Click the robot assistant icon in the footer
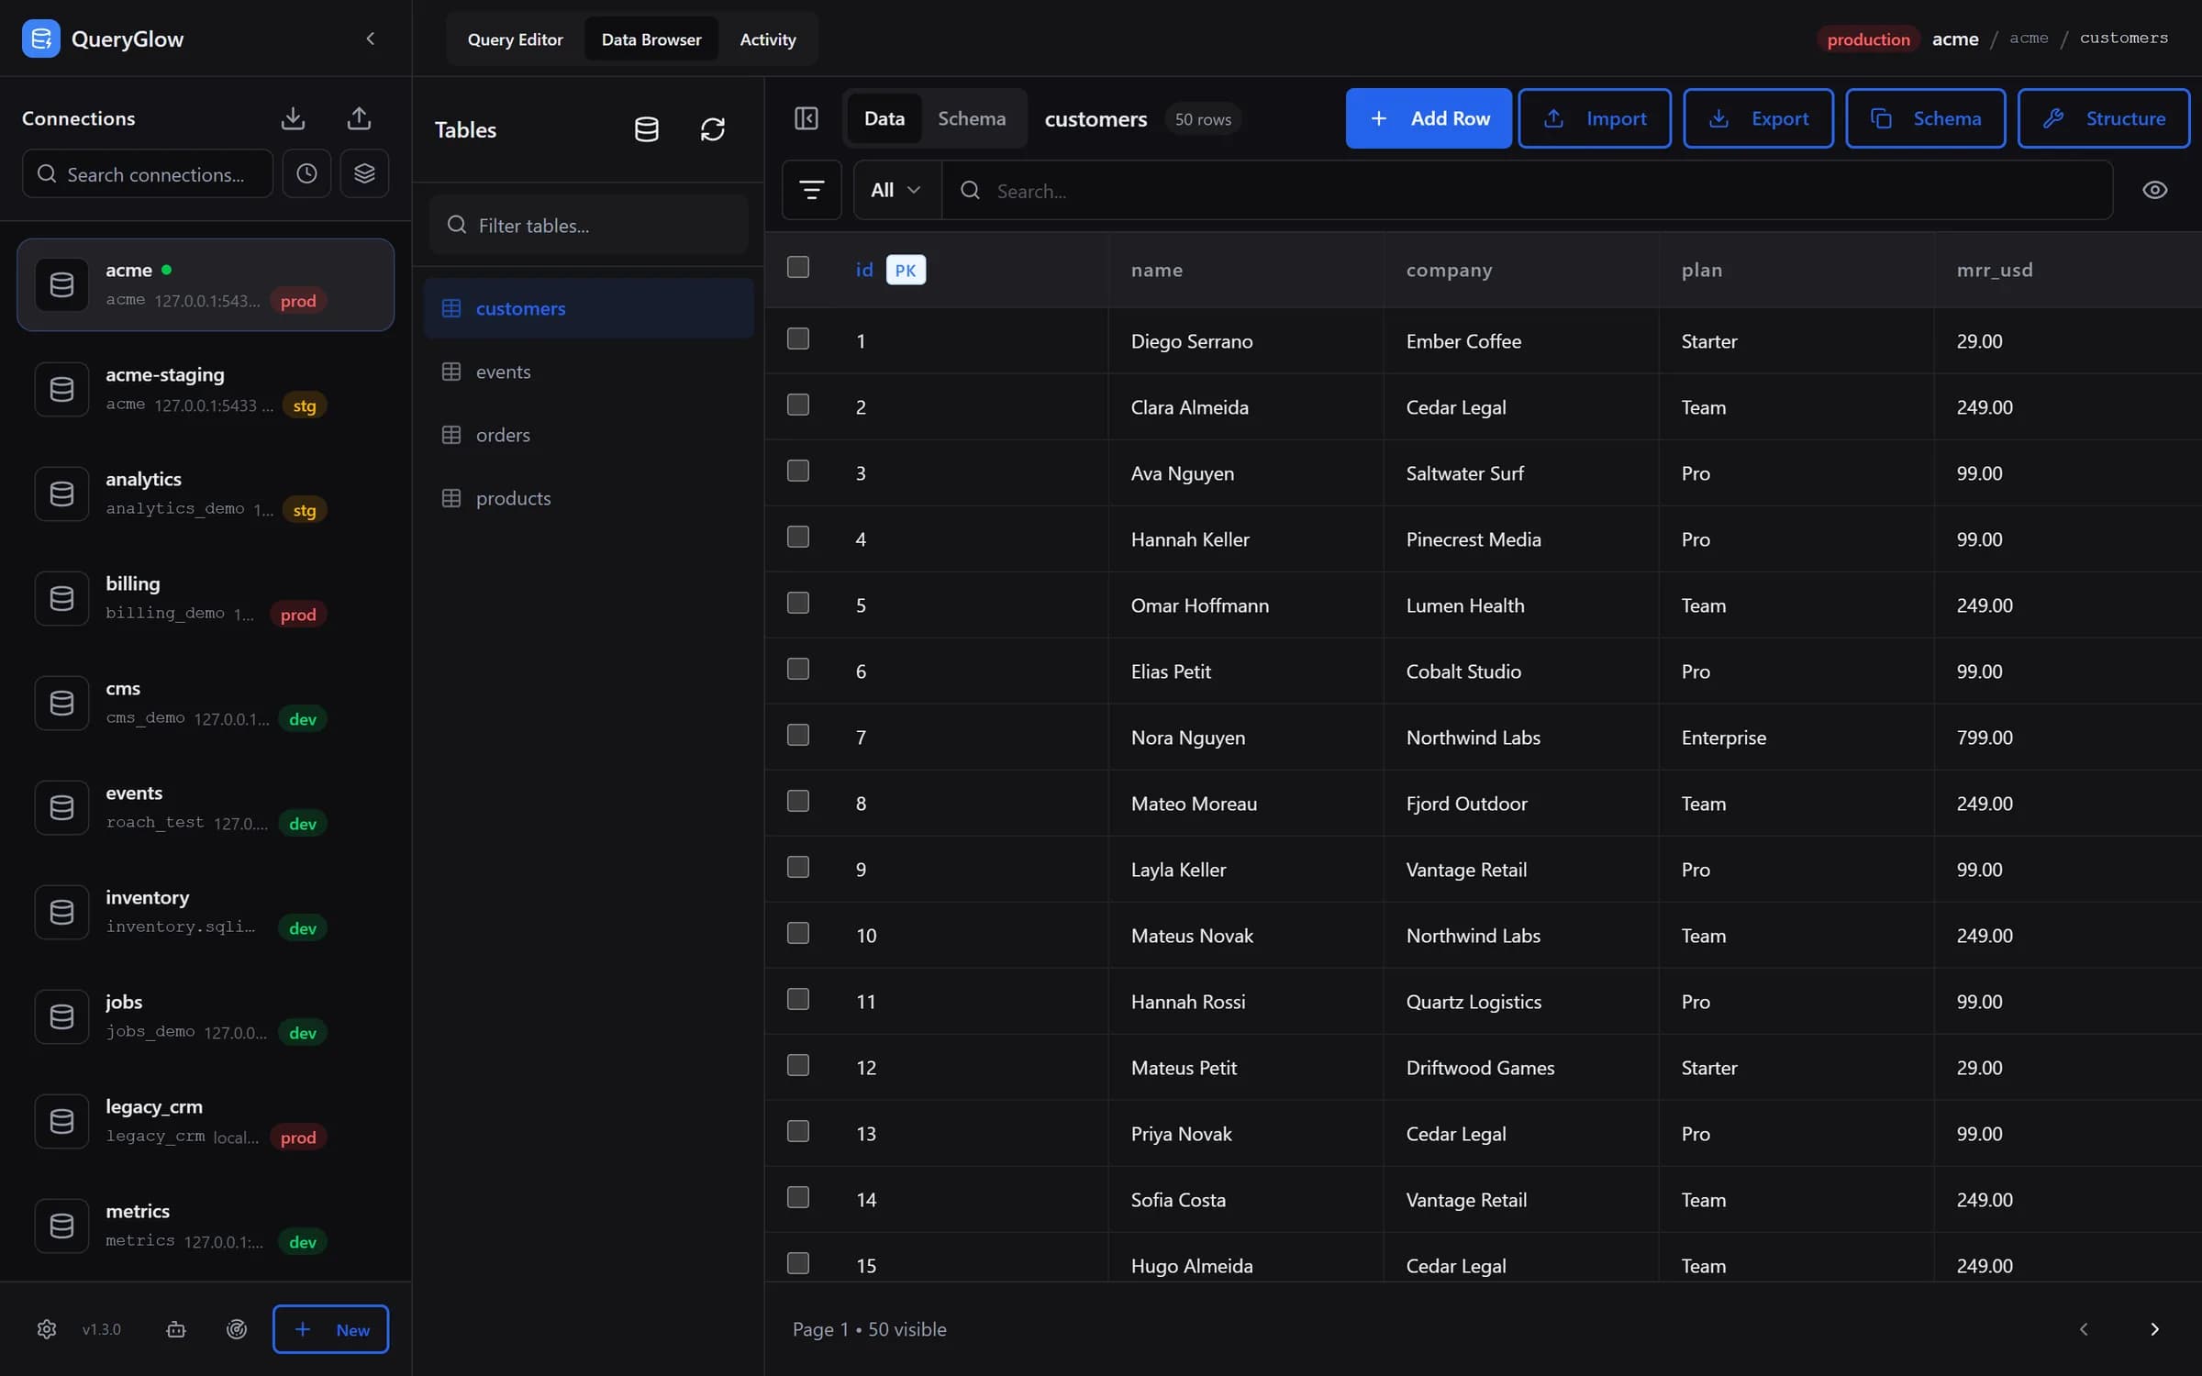Screen dimensions: 2202x1376 coord(176,1329)
